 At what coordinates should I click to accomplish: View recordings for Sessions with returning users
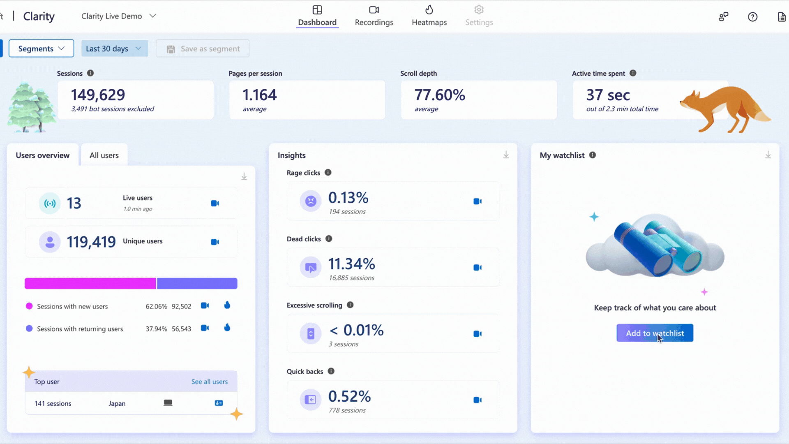point(205,328)
